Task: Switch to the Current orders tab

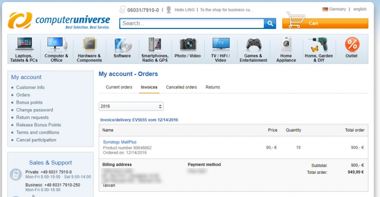Action: coord(119,87)
